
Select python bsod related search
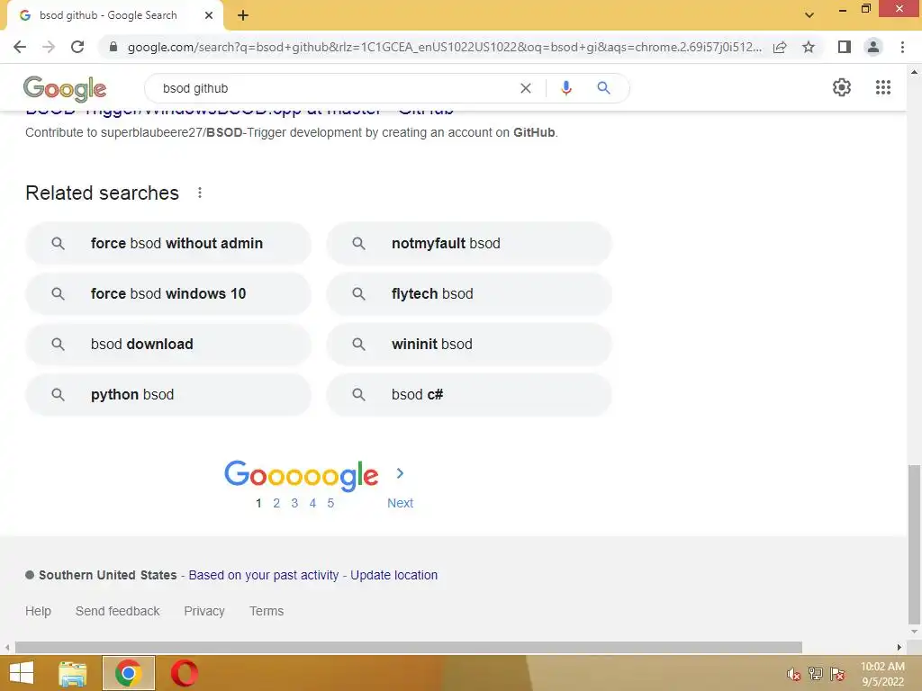[168, 395]
